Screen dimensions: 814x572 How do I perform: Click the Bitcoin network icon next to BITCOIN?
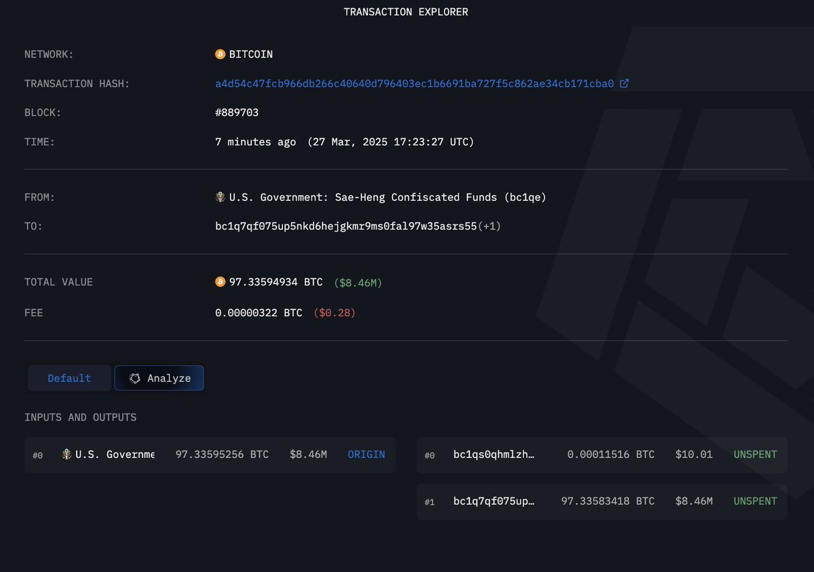click(x=219, y=54)
